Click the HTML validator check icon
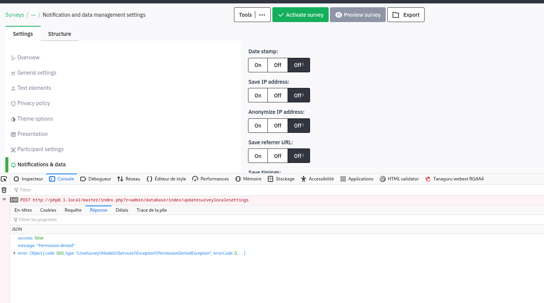The width and height of the screenshot is (544, 303). click(383, 179)
